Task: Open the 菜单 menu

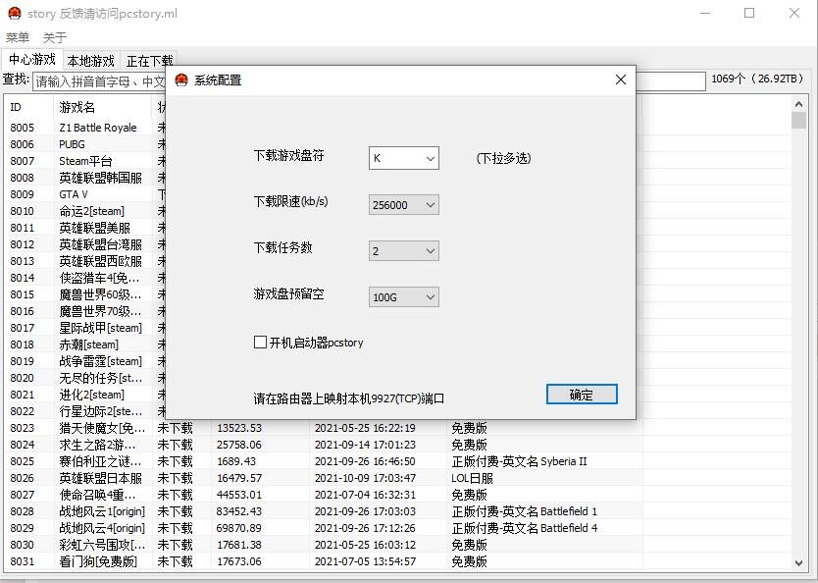Action: [x=18, y=38]
